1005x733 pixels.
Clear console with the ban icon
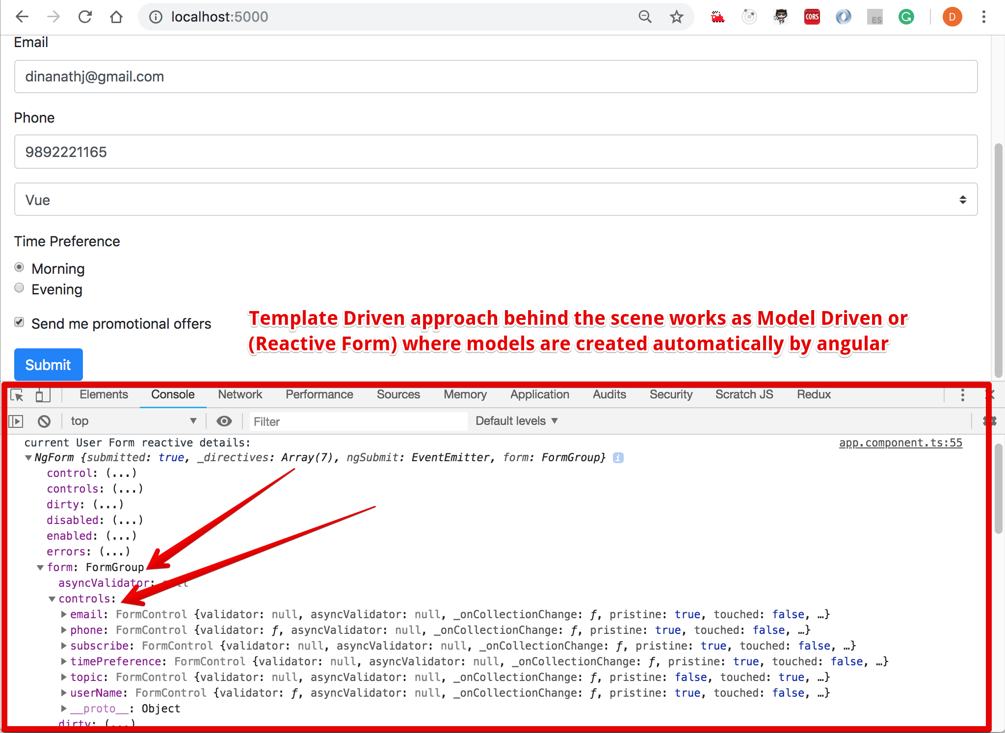point(44,421)
